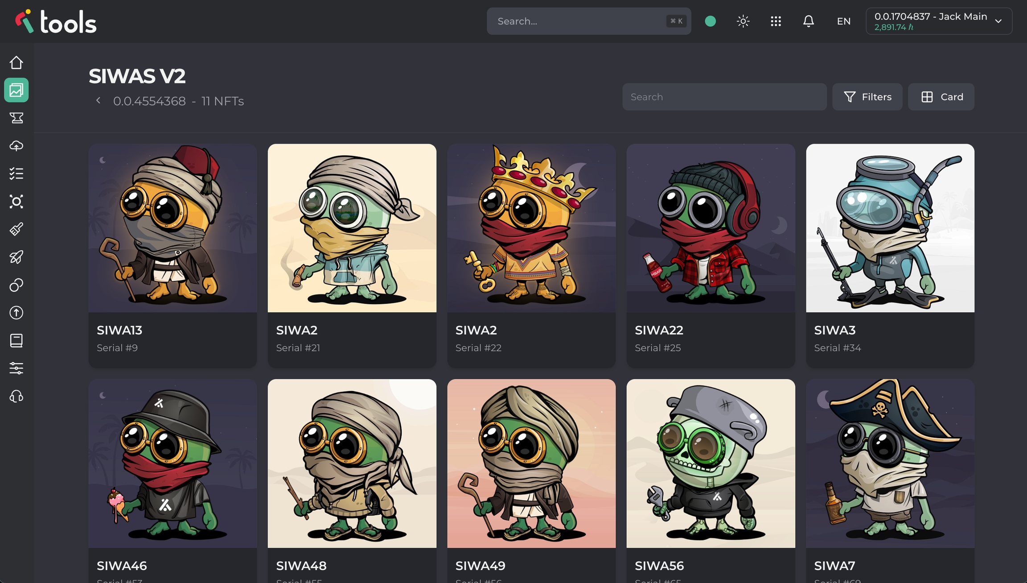Viewport: 1027px width, 583px height.
Task: Open the coins sidebar icon
Action: click(x=16, y=285)
